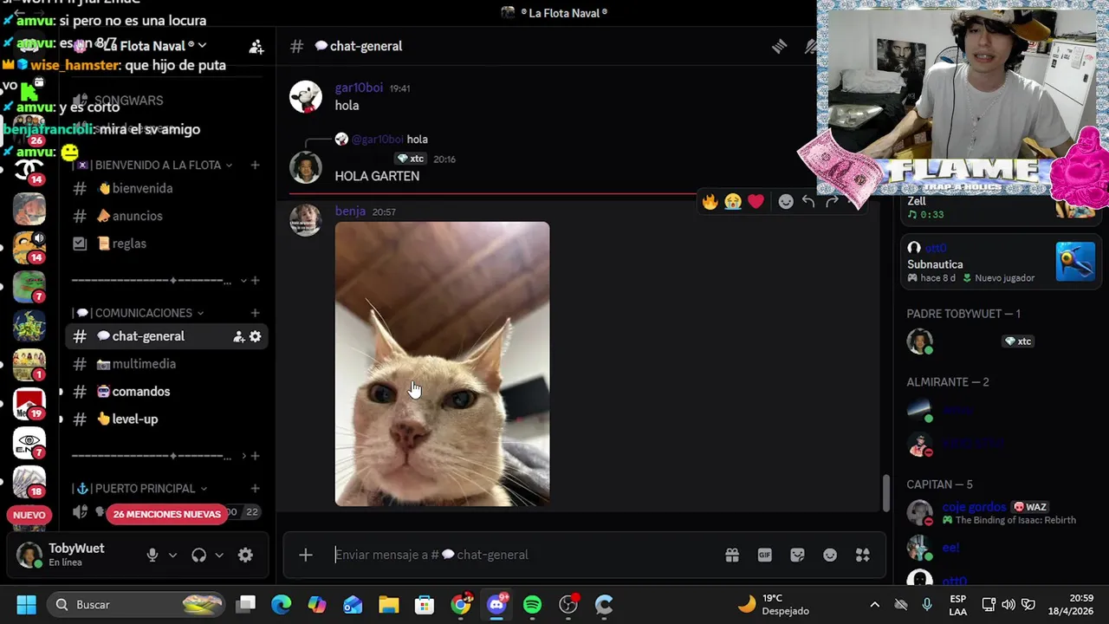Open the threads icon in channel header
Viewport: 1109px width, 624px height.
[x=779, y=47]
